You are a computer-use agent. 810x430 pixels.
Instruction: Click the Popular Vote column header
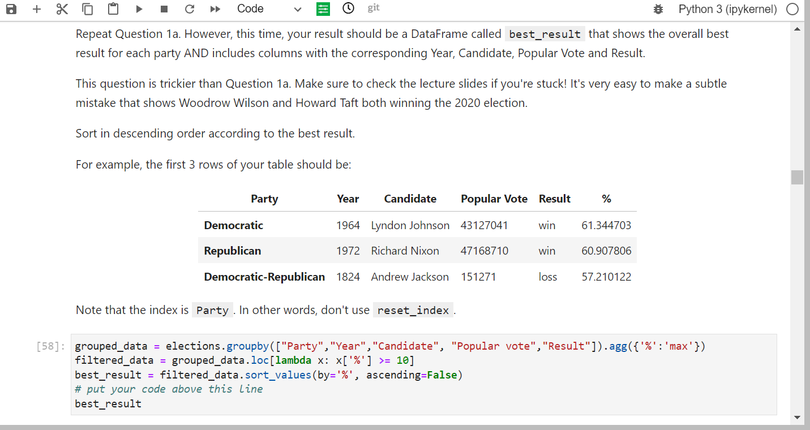[x=494, y=199]
